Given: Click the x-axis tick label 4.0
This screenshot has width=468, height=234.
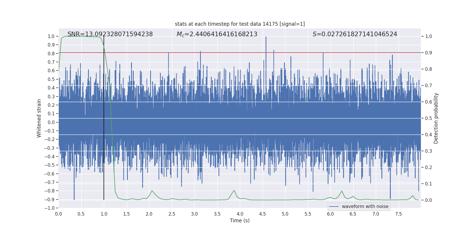Looking at the screenshot, I should [x=240, y=214].
